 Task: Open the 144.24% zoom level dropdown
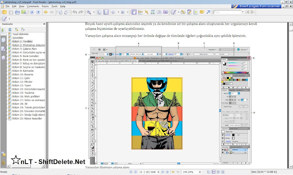(x=200, y=172)
